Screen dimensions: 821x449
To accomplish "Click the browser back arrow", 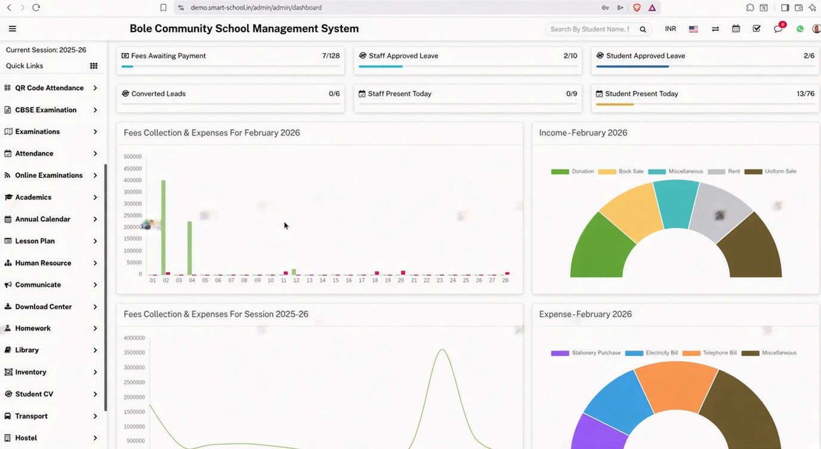I will click(x=9, y=8).
